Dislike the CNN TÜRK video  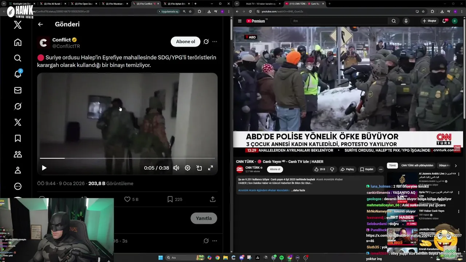tap(332, 169)
